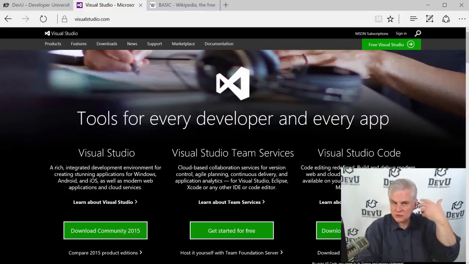Image resolution: width=469 pixels, height=264 pixels.
Task: Click the Visual Studio column heading
Action: [x=107, y=153]
